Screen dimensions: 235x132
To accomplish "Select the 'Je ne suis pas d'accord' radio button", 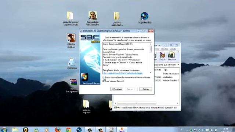I will 104,81.
